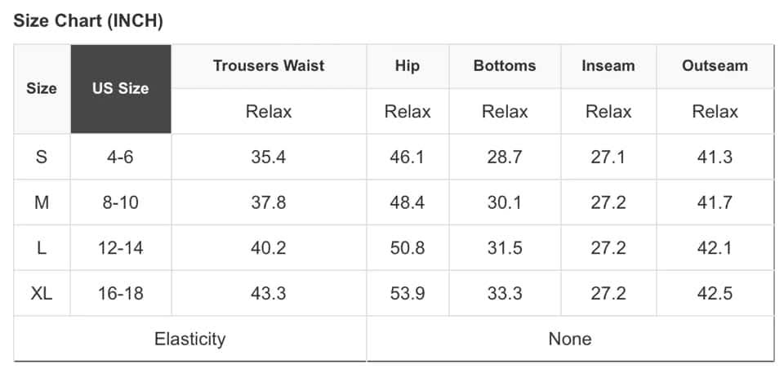Viewport: 784px width, 373px height.
Task: Click the Hip column header
Action: click(407, 65)
